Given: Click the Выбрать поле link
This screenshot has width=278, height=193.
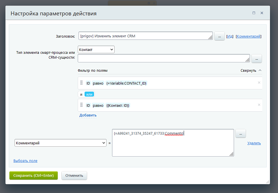Looking at the screenshot, I should click(x=26, y=161).
